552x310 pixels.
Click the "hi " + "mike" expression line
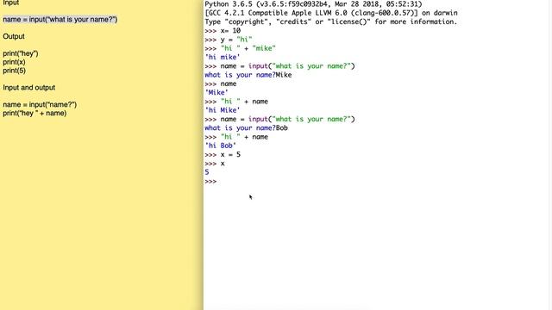240,48
